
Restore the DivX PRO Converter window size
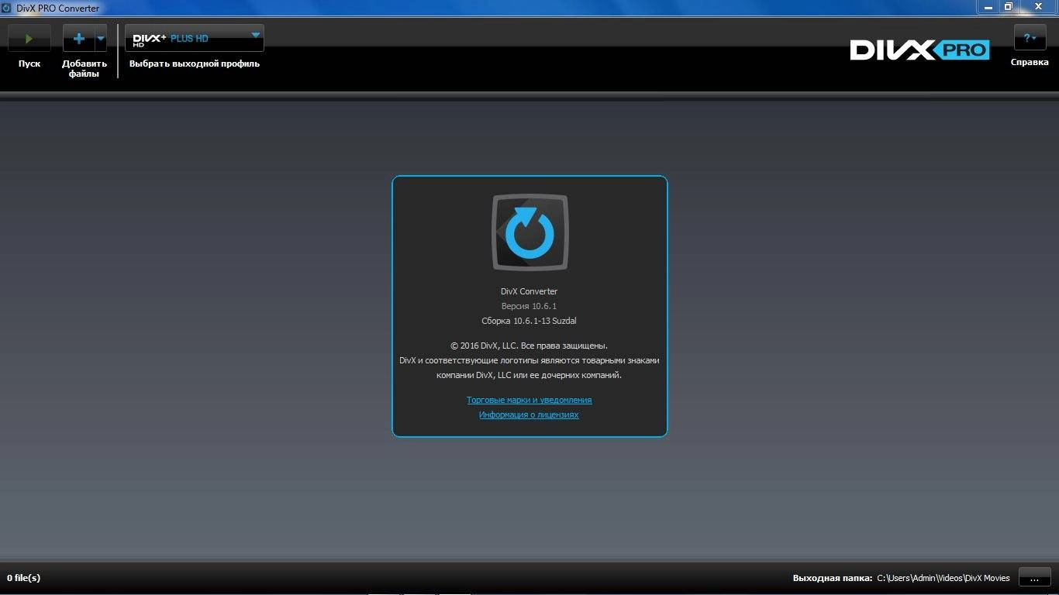tap(1009, 6)
